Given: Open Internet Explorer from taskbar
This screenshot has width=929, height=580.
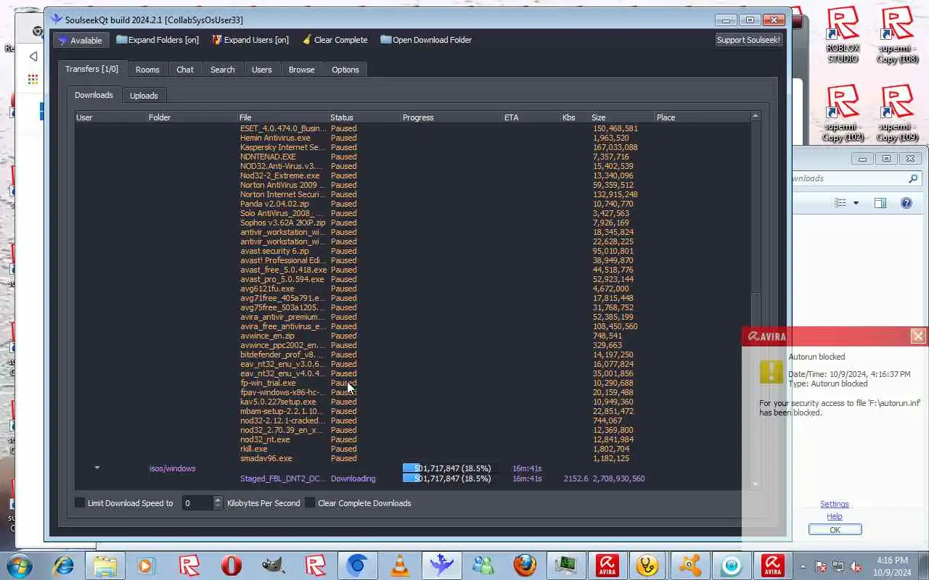Looking at the screenshot, I should [63, 565].
